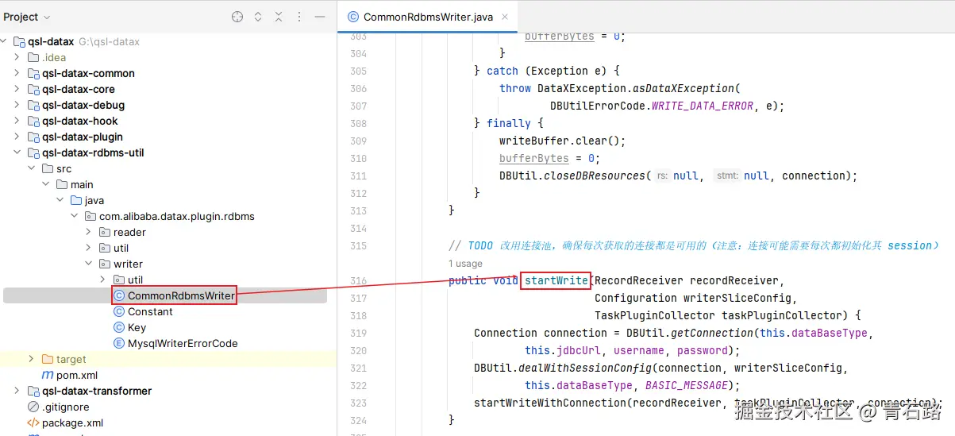Collapse the com.alibaba.datax.plugin.rdbms package
The height and width of the screenshot is (436, 955).
[75, 216]
